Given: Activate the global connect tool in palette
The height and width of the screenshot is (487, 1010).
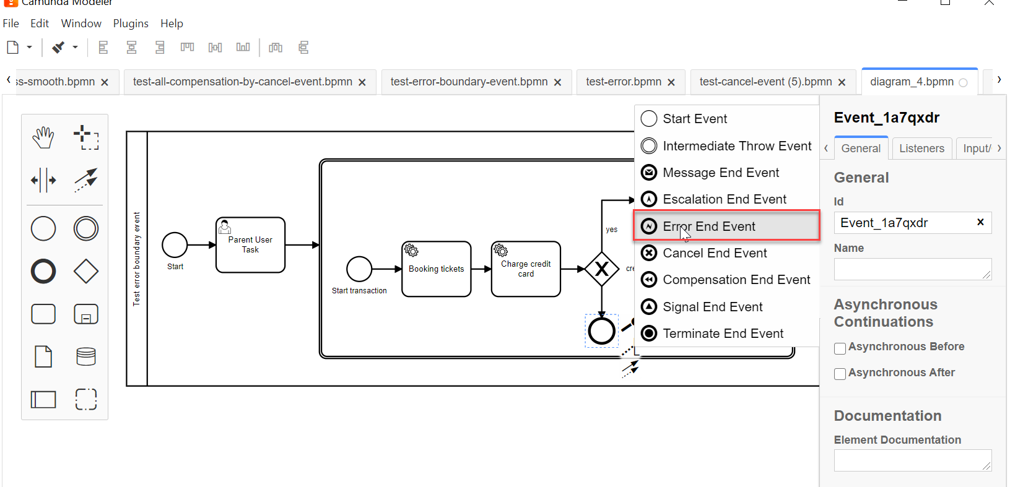Looking at the screenshot, I should pos(86,180).
